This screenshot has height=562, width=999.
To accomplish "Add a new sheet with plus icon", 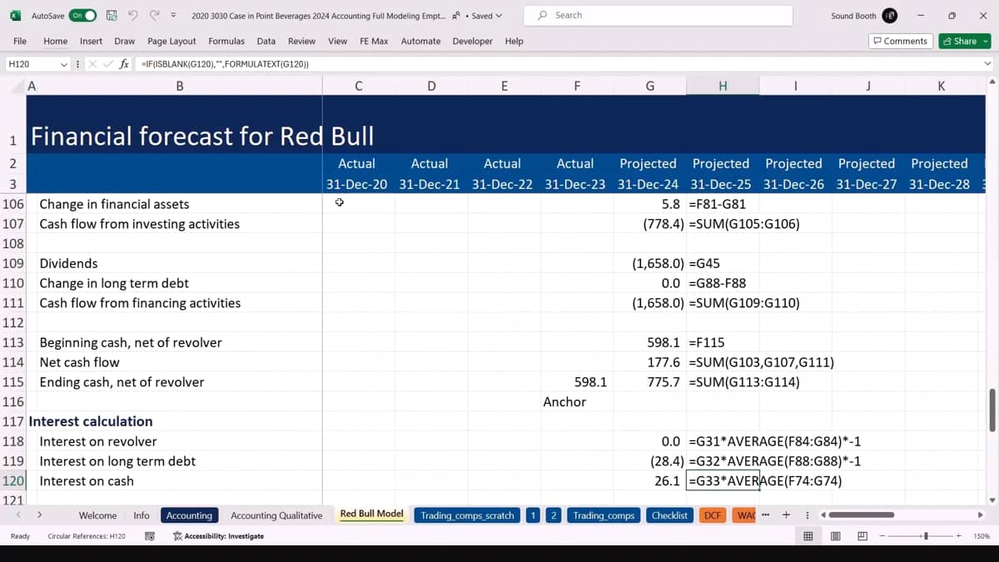I will 786,515.
